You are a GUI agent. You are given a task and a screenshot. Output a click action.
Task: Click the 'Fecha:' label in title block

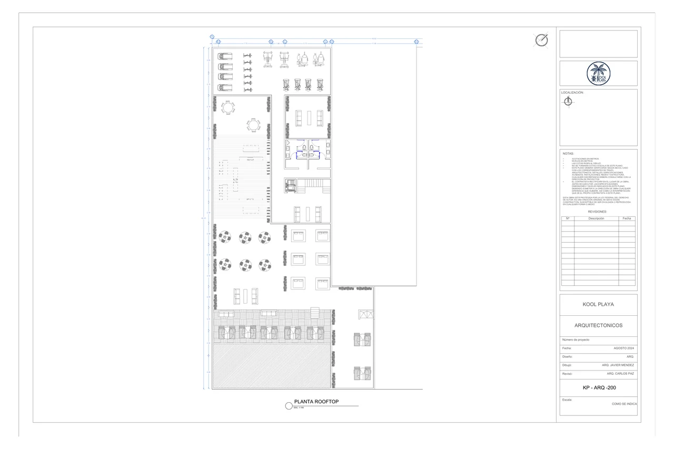[x=567, y=348]
